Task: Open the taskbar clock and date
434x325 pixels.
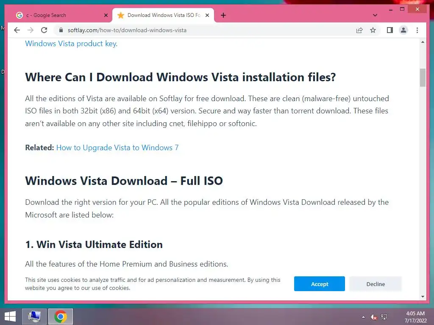Action: [415, 317]
